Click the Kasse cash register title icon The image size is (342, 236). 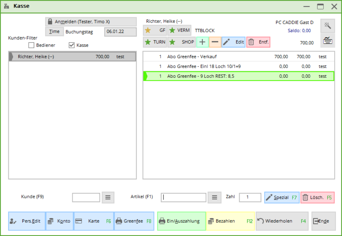(7, 6)
